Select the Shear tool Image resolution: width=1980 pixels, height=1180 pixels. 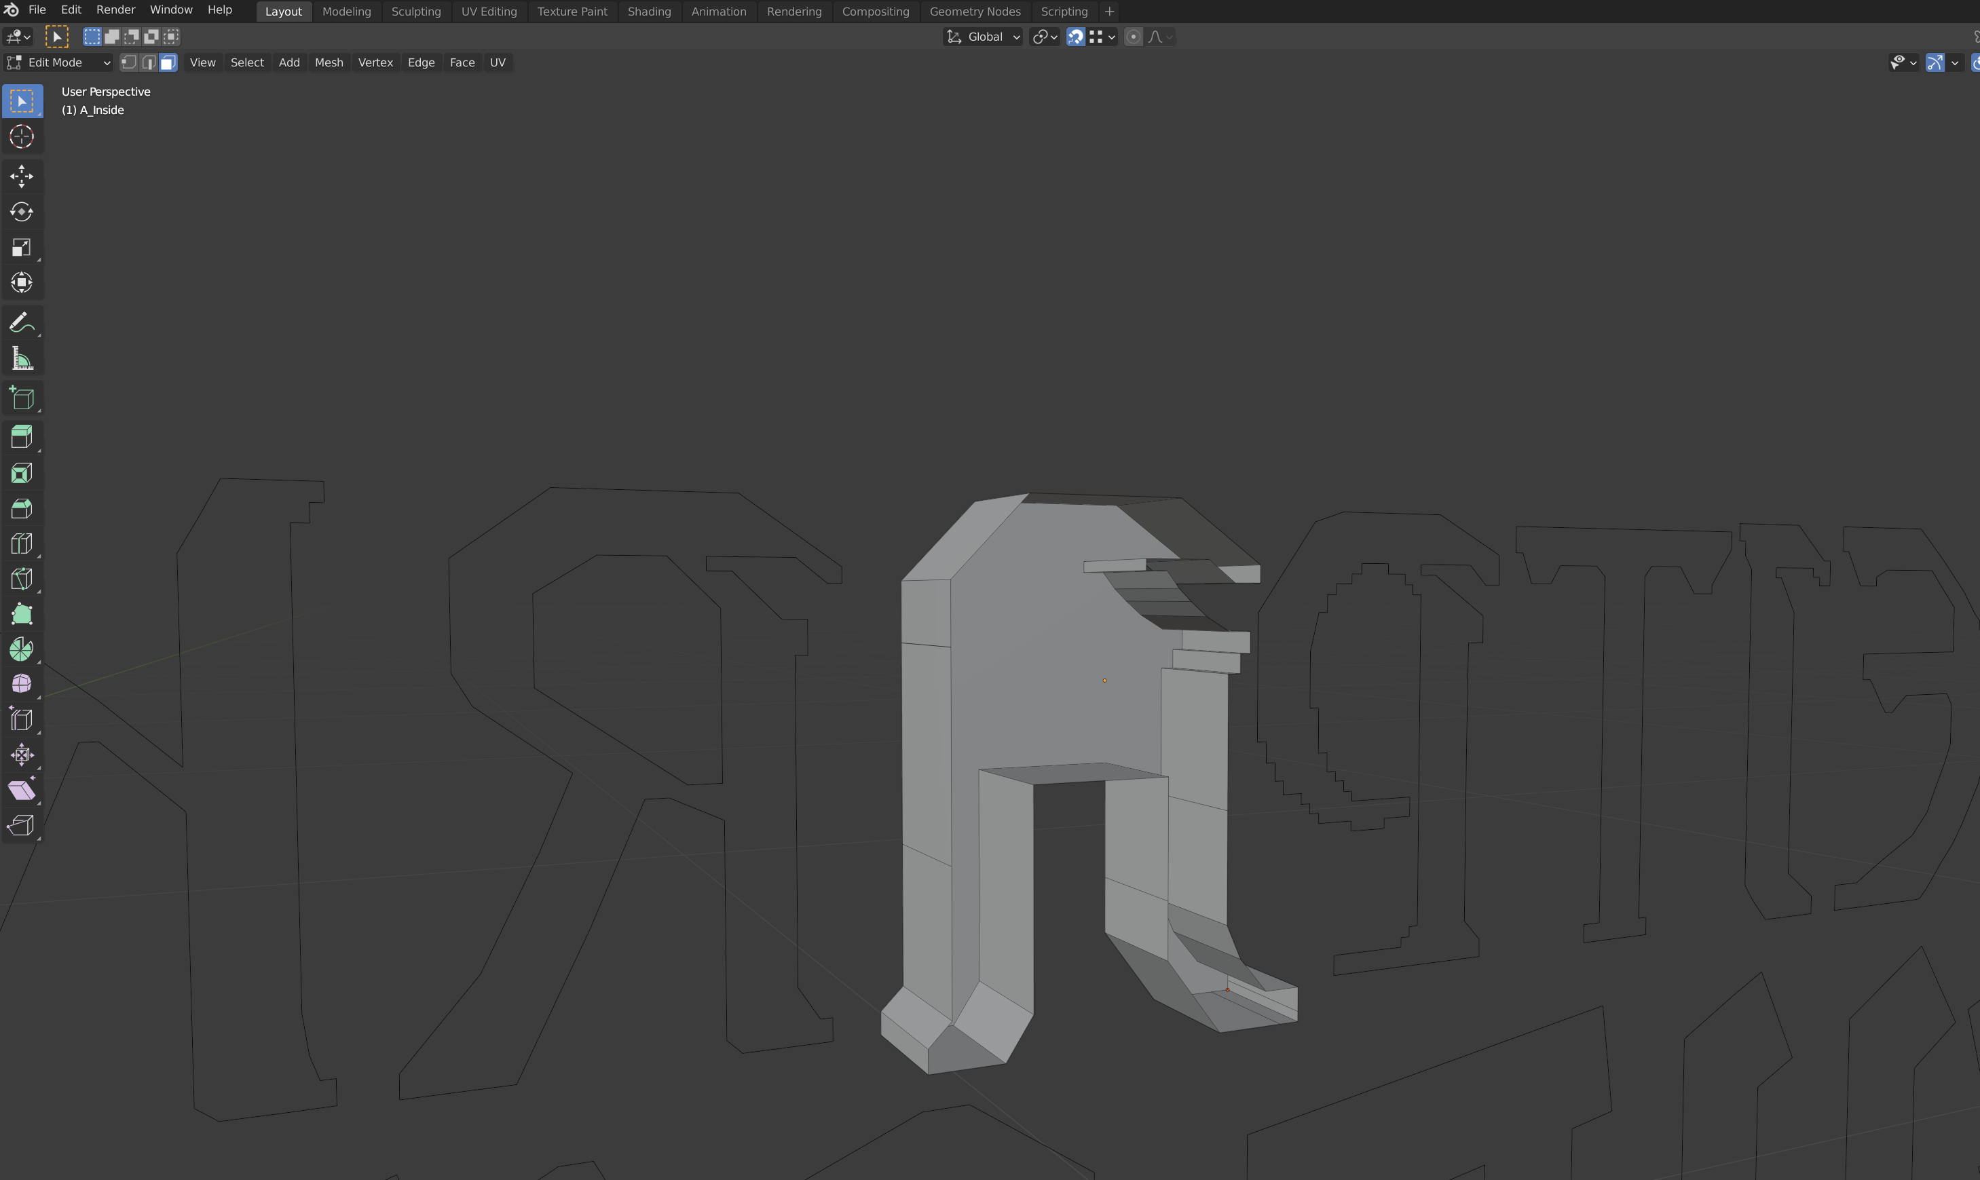click(22, 790)
